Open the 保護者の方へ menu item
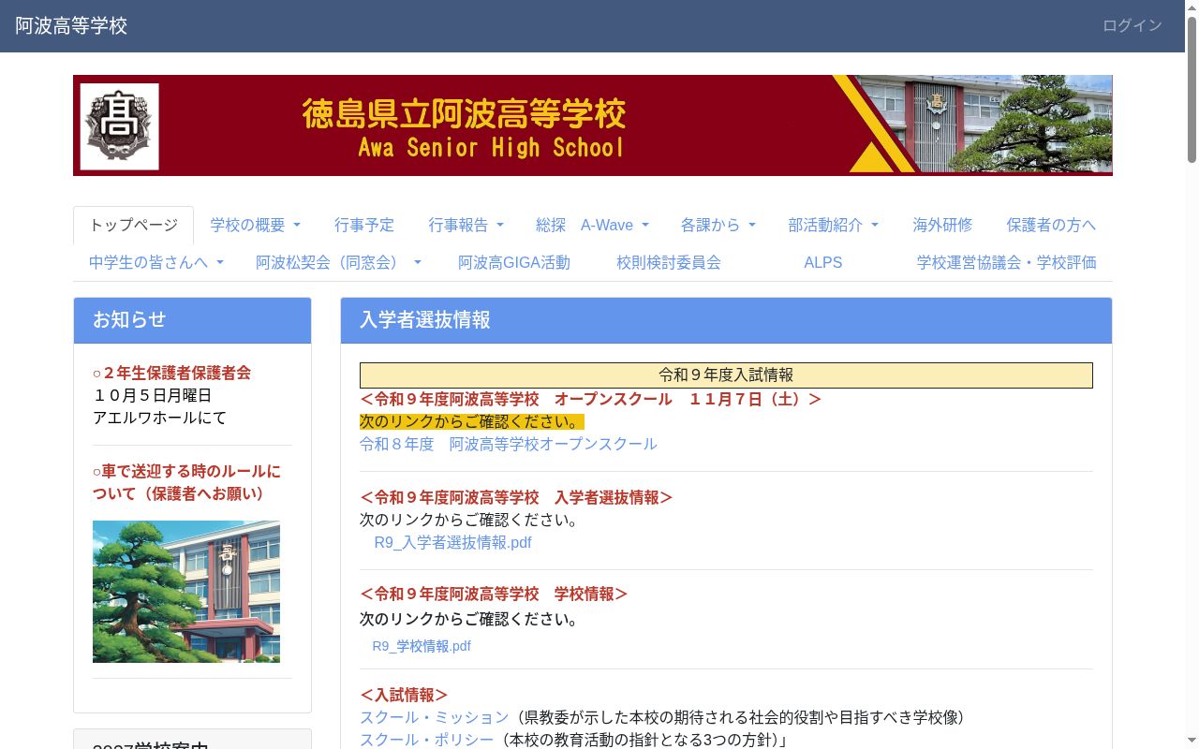Screen dimensions: 1199x749 pyautogui.click(x=1051, y=225)
